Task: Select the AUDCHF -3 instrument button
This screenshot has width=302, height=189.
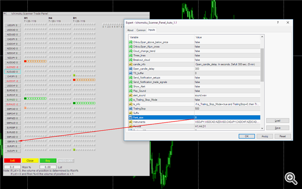Action: point(12,81)
